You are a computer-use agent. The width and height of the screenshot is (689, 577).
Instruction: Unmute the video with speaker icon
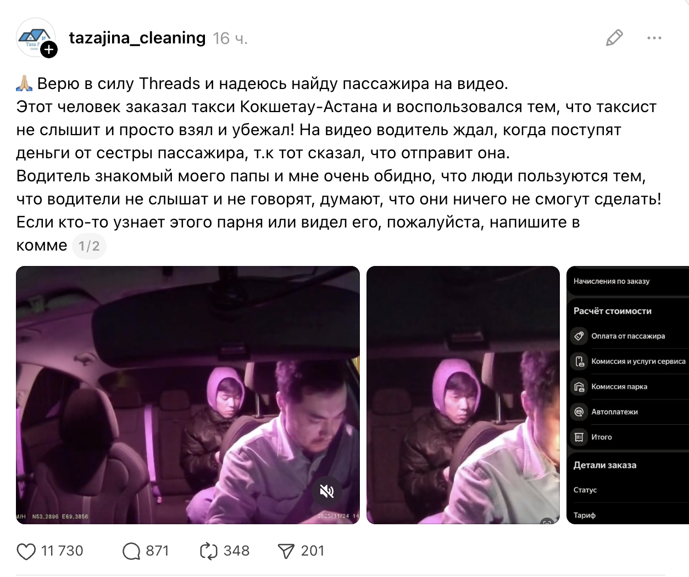click(x=327, y=491)
